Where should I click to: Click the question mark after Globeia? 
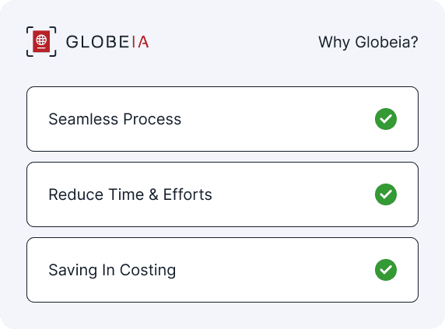[x=415, y=42]
